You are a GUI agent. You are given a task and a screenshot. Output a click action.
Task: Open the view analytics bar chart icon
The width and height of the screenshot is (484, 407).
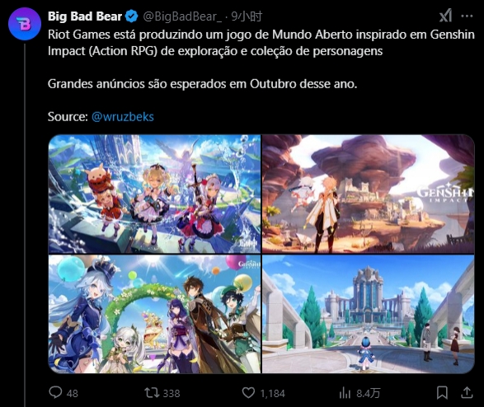[x=345, y=393]
